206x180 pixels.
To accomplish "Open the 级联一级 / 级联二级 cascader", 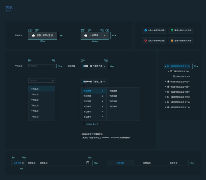I will click(94, 66).
